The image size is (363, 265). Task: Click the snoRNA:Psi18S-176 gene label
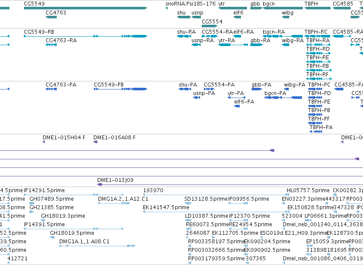pyautogui.click(x=191, y=4)
